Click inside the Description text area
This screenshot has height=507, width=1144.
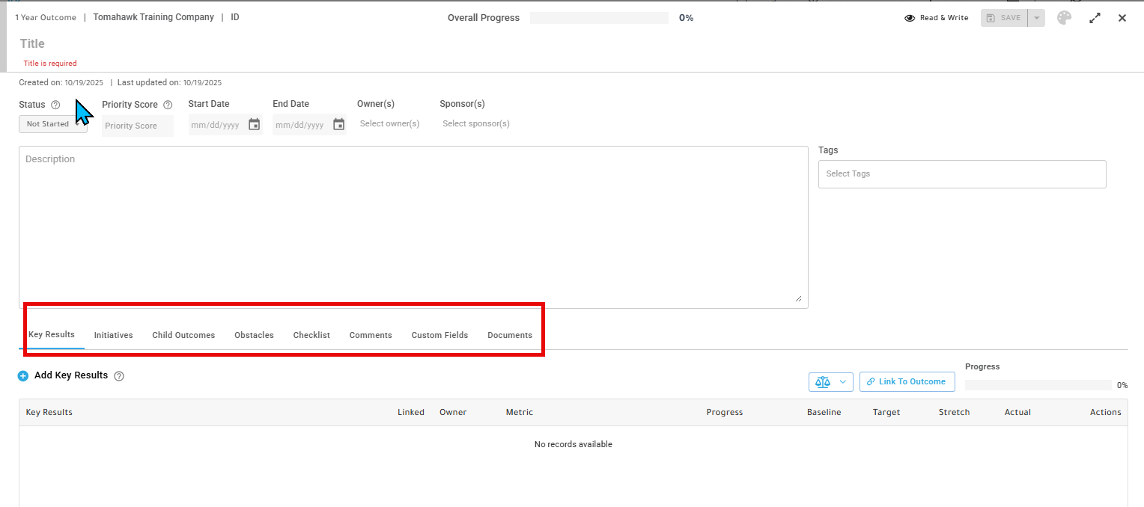coord(413,227)
